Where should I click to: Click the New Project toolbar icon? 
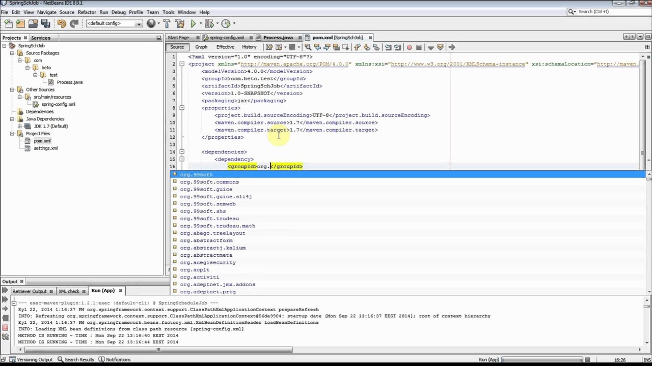coord(20,23)
